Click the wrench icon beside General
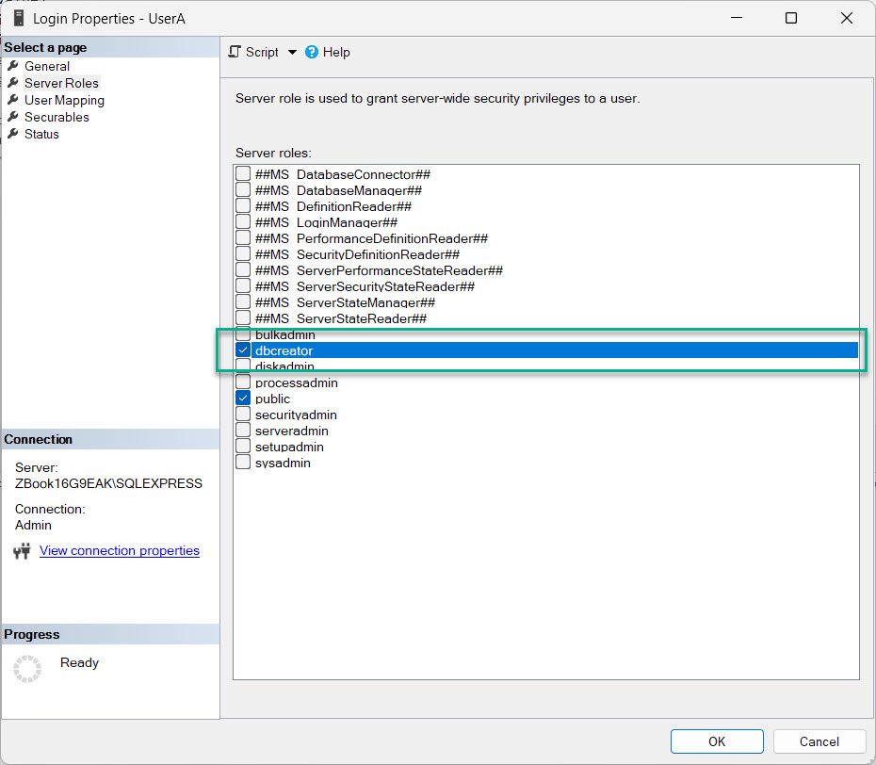Viewport: 876px width, 765px height. 13,66
